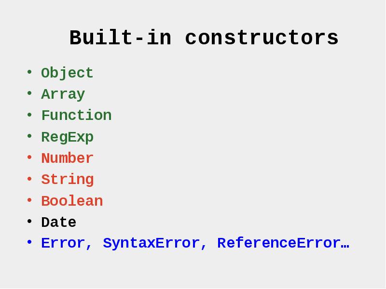This screenshot has height=289, width=386.
Task: Select the "Boolean" constructor text
Action: (72, 201)
